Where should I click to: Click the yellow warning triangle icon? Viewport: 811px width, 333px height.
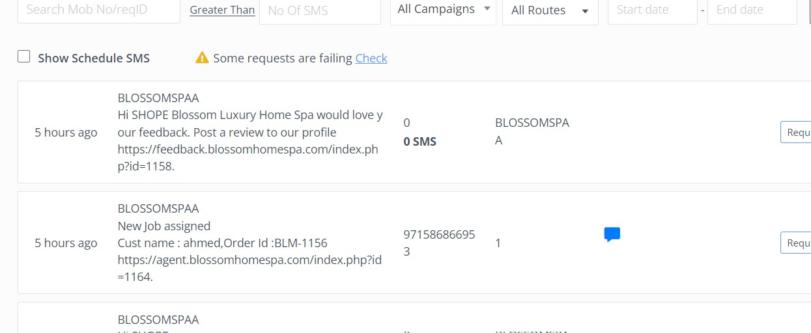[202, 58]
